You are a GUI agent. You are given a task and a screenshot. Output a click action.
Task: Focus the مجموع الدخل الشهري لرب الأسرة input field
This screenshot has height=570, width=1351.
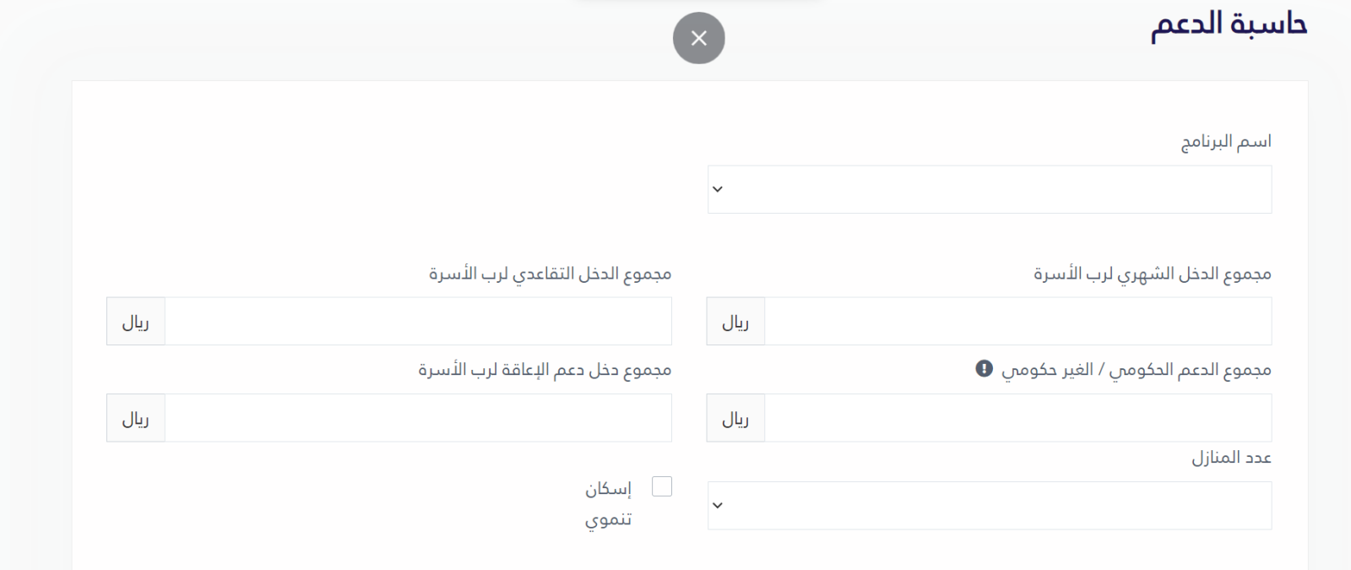click(x=1017, y=322)
